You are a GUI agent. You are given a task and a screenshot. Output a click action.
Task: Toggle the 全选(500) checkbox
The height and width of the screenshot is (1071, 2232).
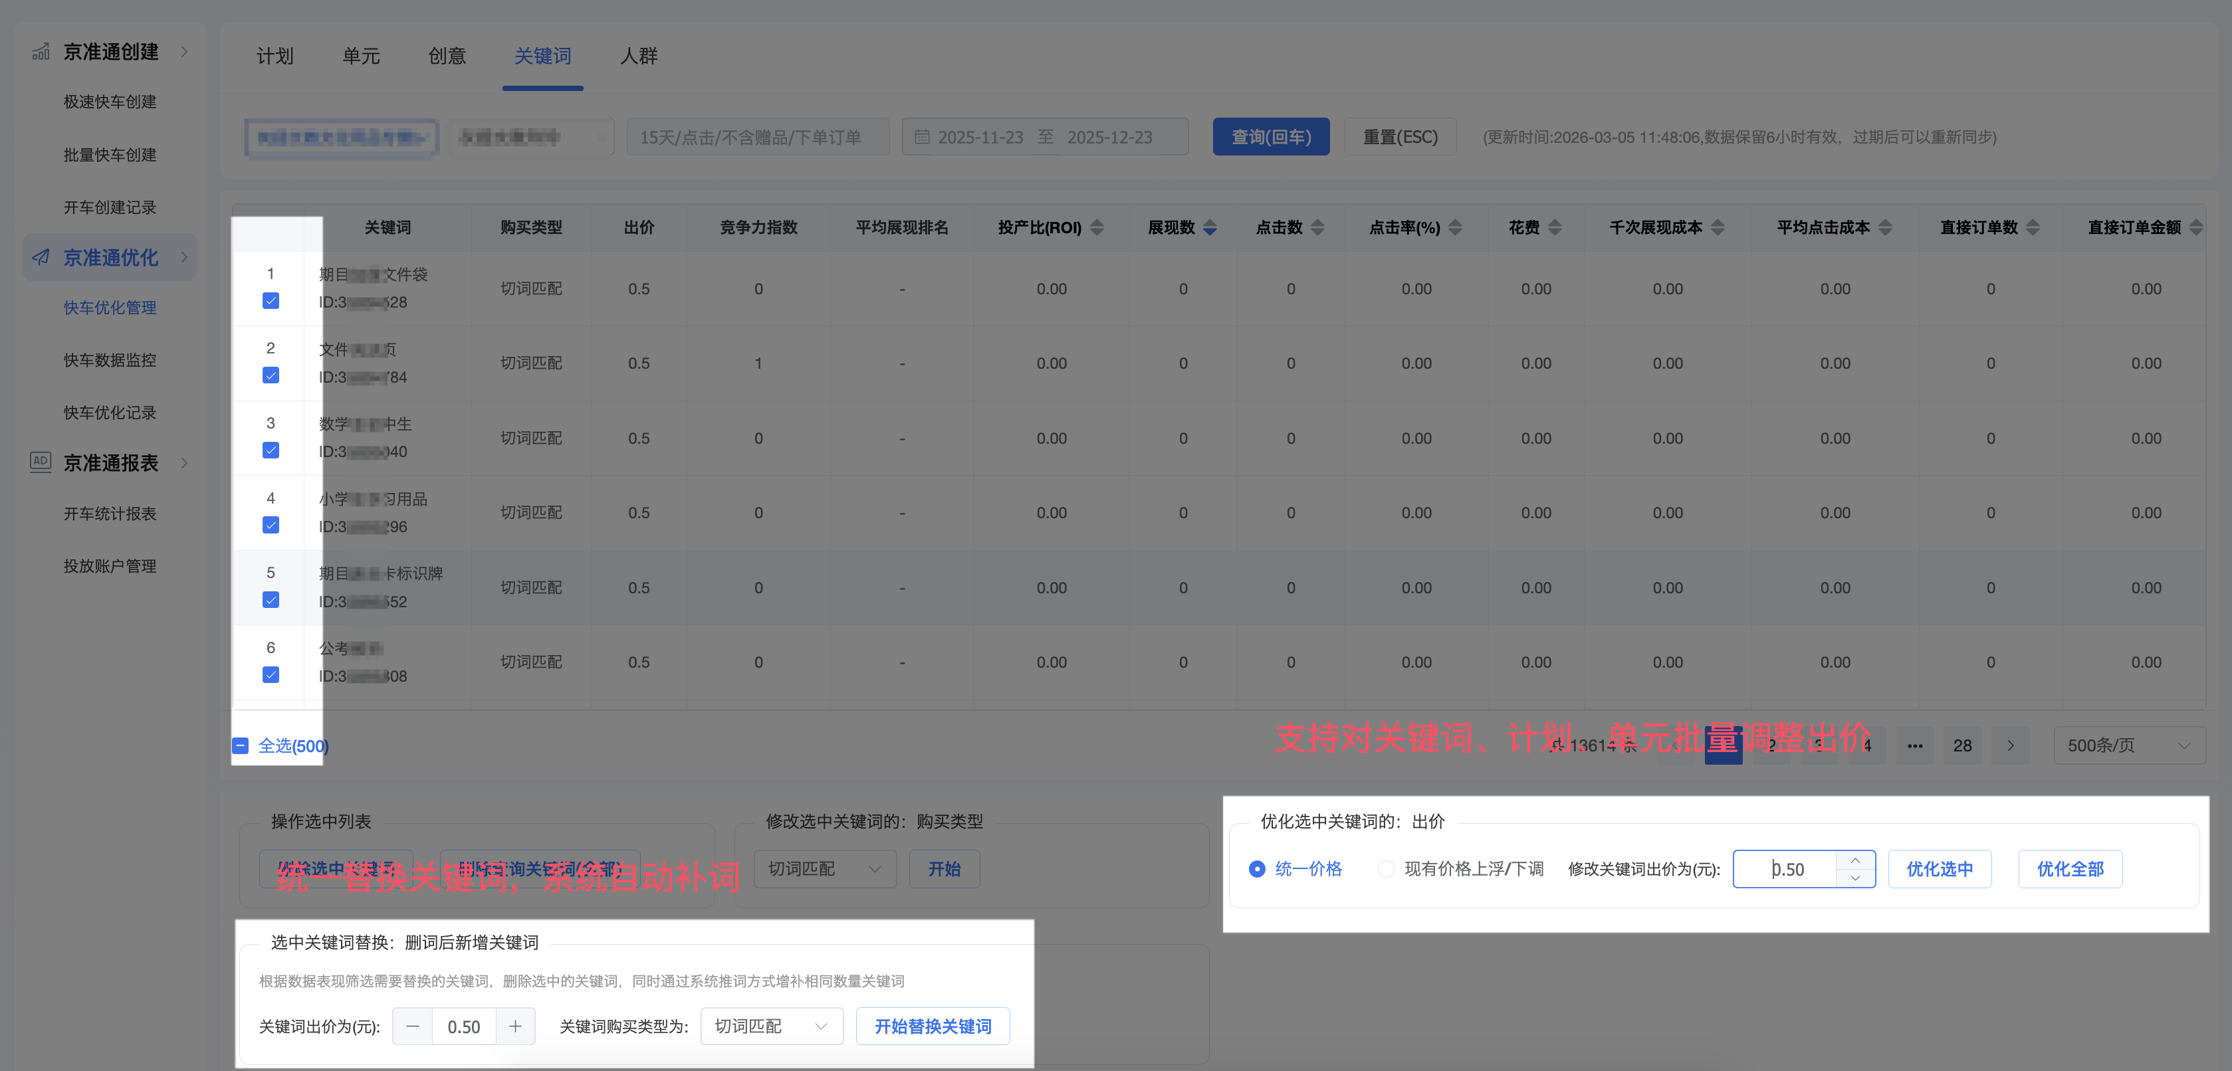[x=241, y=745]
